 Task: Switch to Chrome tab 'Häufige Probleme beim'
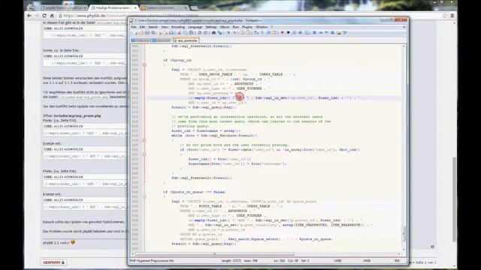113,7
